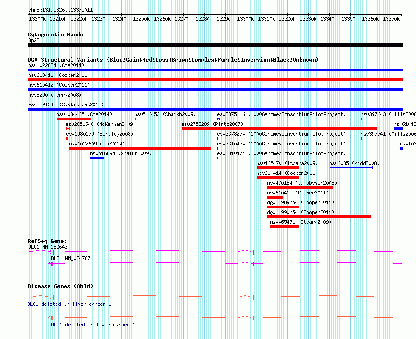Click the blue bar under nsv610412
Viewport: 416px width, 339px height.
click(x=215, y=90)
